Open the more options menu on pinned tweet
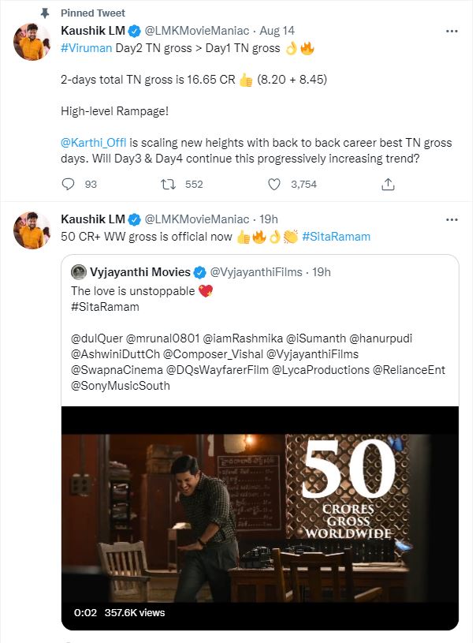 pos(452,30)
